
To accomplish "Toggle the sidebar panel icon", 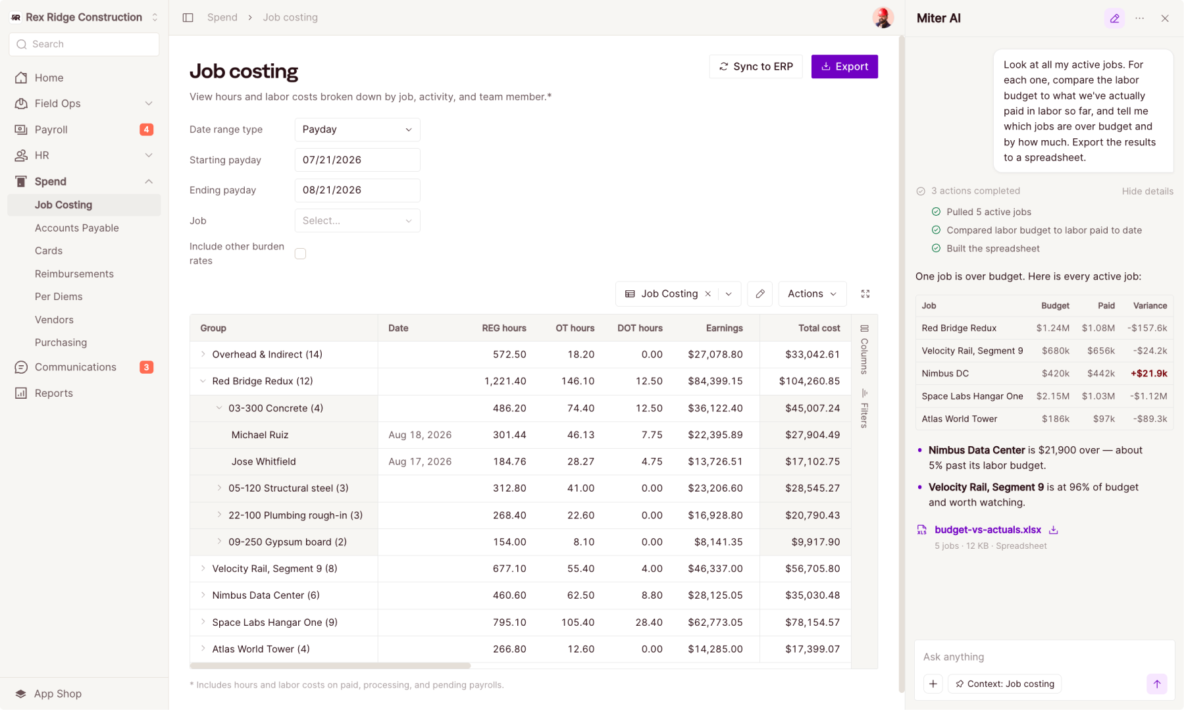I will click(188, 18).
